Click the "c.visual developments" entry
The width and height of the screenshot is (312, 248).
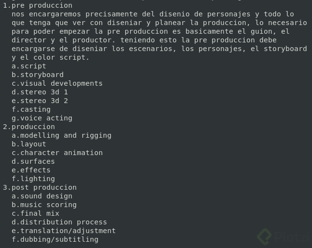(x=57, y=83)
